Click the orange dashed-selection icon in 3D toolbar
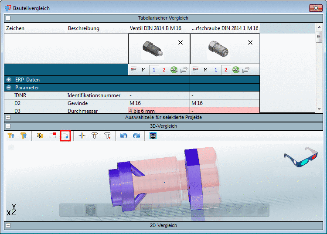 [x=40, y=136]
